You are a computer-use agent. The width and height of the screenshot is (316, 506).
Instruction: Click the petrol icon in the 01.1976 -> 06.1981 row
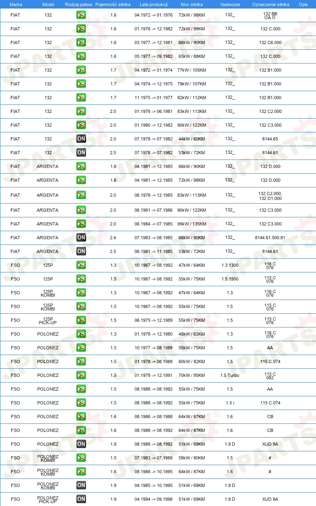point(81,111)
